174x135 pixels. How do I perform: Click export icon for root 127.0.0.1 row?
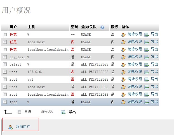[x=147, y=72]
